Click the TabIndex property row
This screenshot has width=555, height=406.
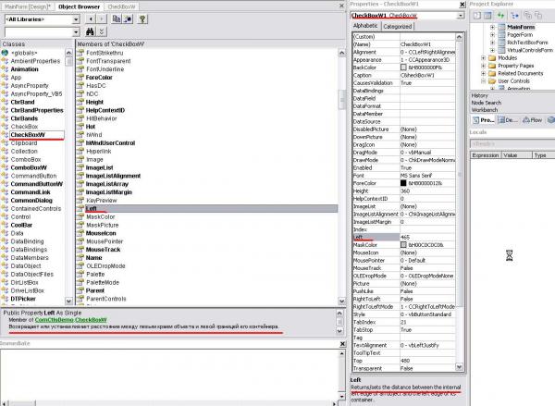point(404,322)
